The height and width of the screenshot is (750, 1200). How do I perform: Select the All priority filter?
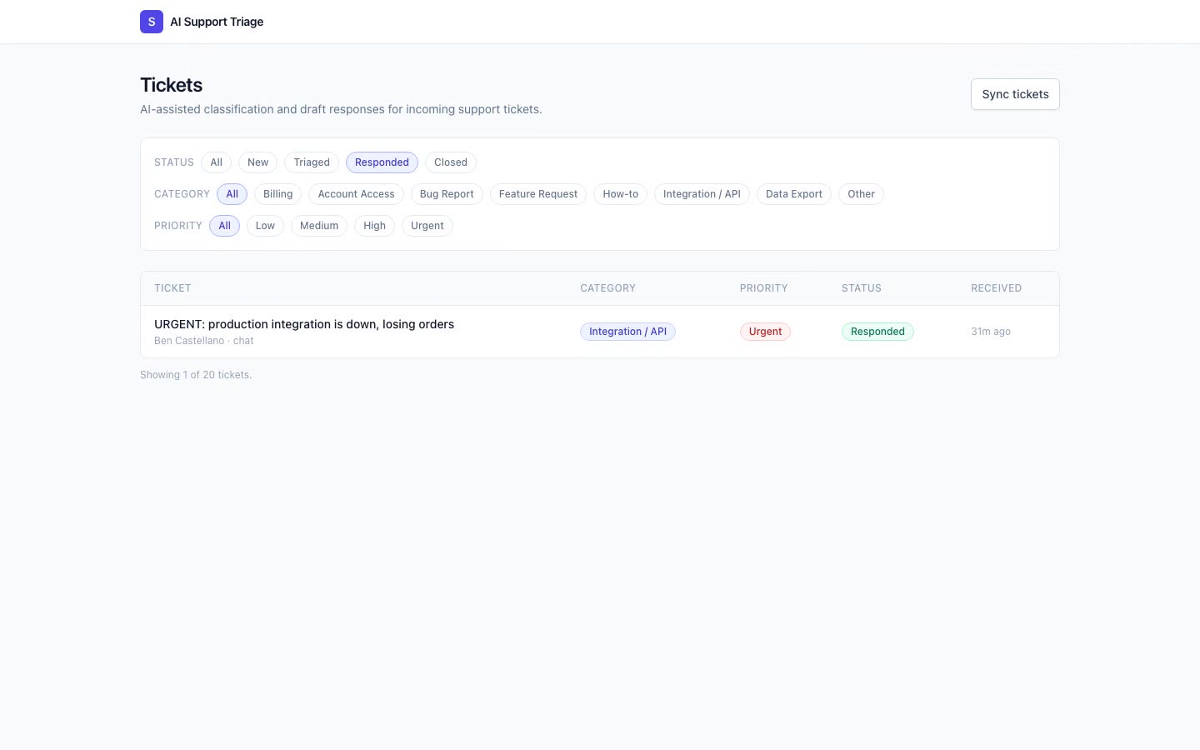(224, 226)
